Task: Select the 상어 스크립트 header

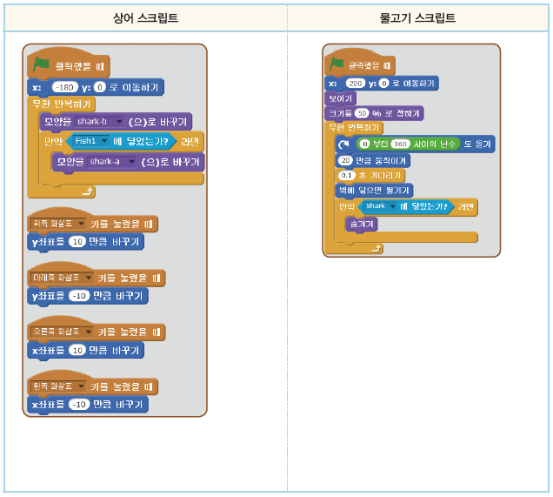Action: tap(146, 17)
